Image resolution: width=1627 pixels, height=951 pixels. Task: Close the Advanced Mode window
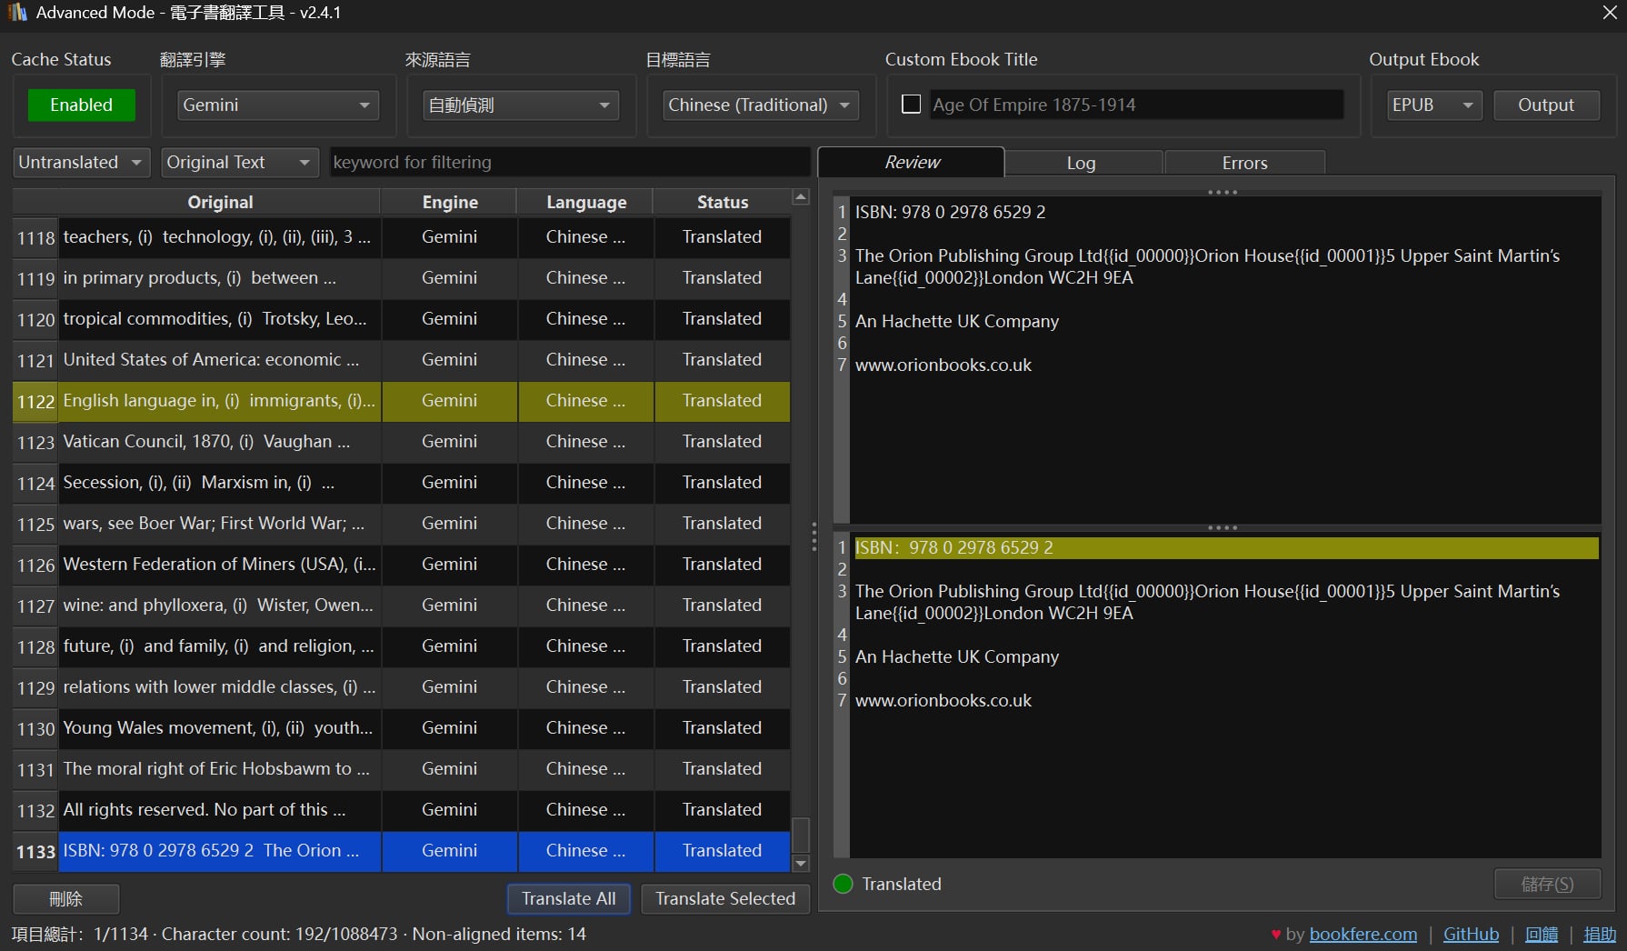[1609, 13]
